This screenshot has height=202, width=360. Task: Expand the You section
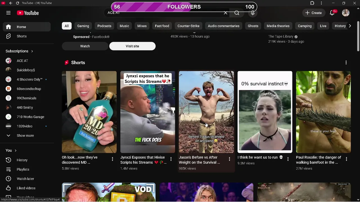click(x=11, y=150)
